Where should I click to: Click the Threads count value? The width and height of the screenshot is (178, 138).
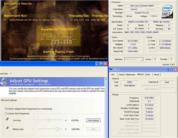pyautogui.click(x=171, y=59)
